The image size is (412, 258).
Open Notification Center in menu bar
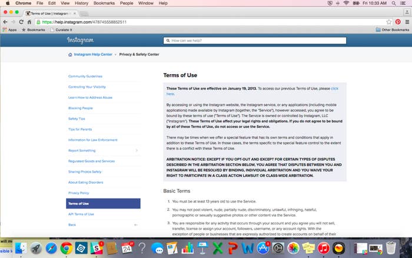(403, 3)
